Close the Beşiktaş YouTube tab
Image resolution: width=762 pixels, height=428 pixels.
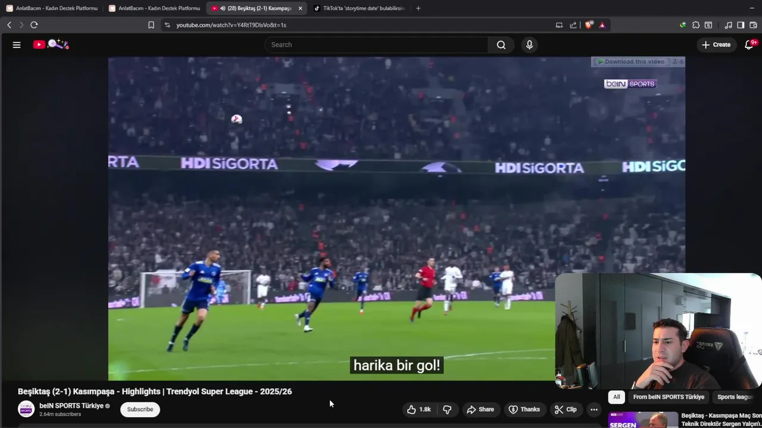click(x=300, y=8)
